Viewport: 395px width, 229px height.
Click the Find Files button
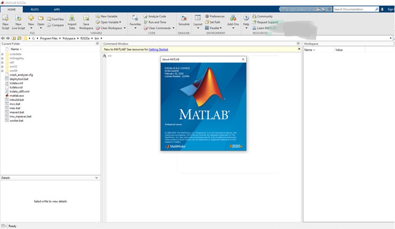coord(56,19)
